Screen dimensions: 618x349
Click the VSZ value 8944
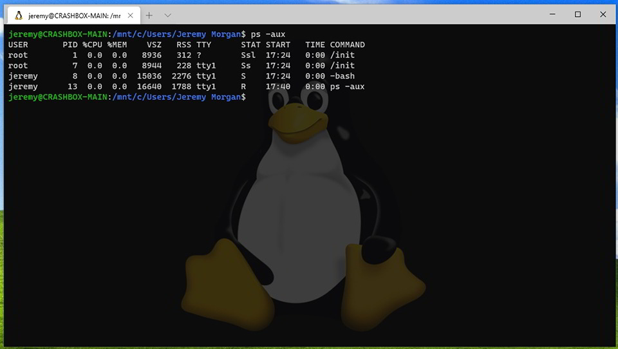tap(152, 66)
